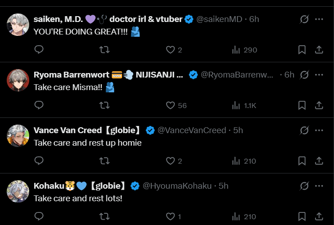
Task: Bookmark Kohaku's "rest lots" tweet
Action: pos(302,216)
